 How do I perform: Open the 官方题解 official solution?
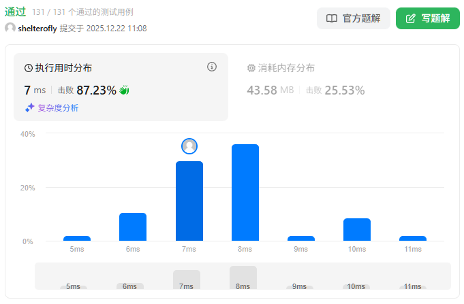click(354, 18)
